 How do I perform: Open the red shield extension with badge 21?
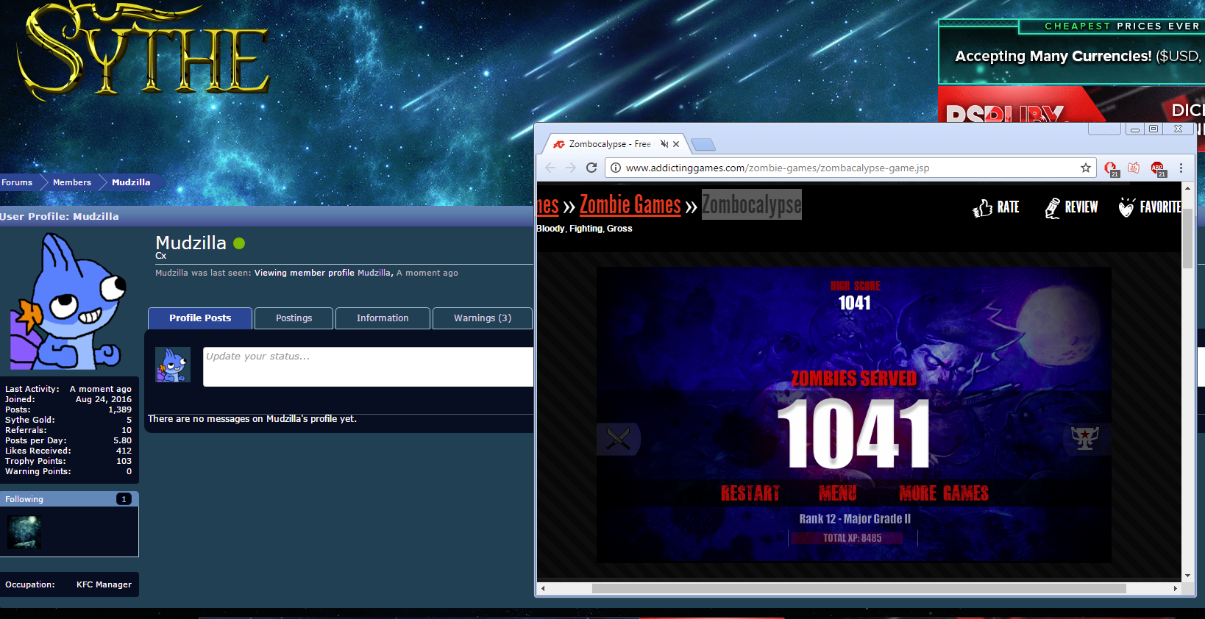click(x=1111, y=168)
